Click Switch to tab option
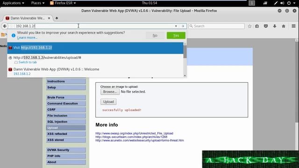 point(28,62)
